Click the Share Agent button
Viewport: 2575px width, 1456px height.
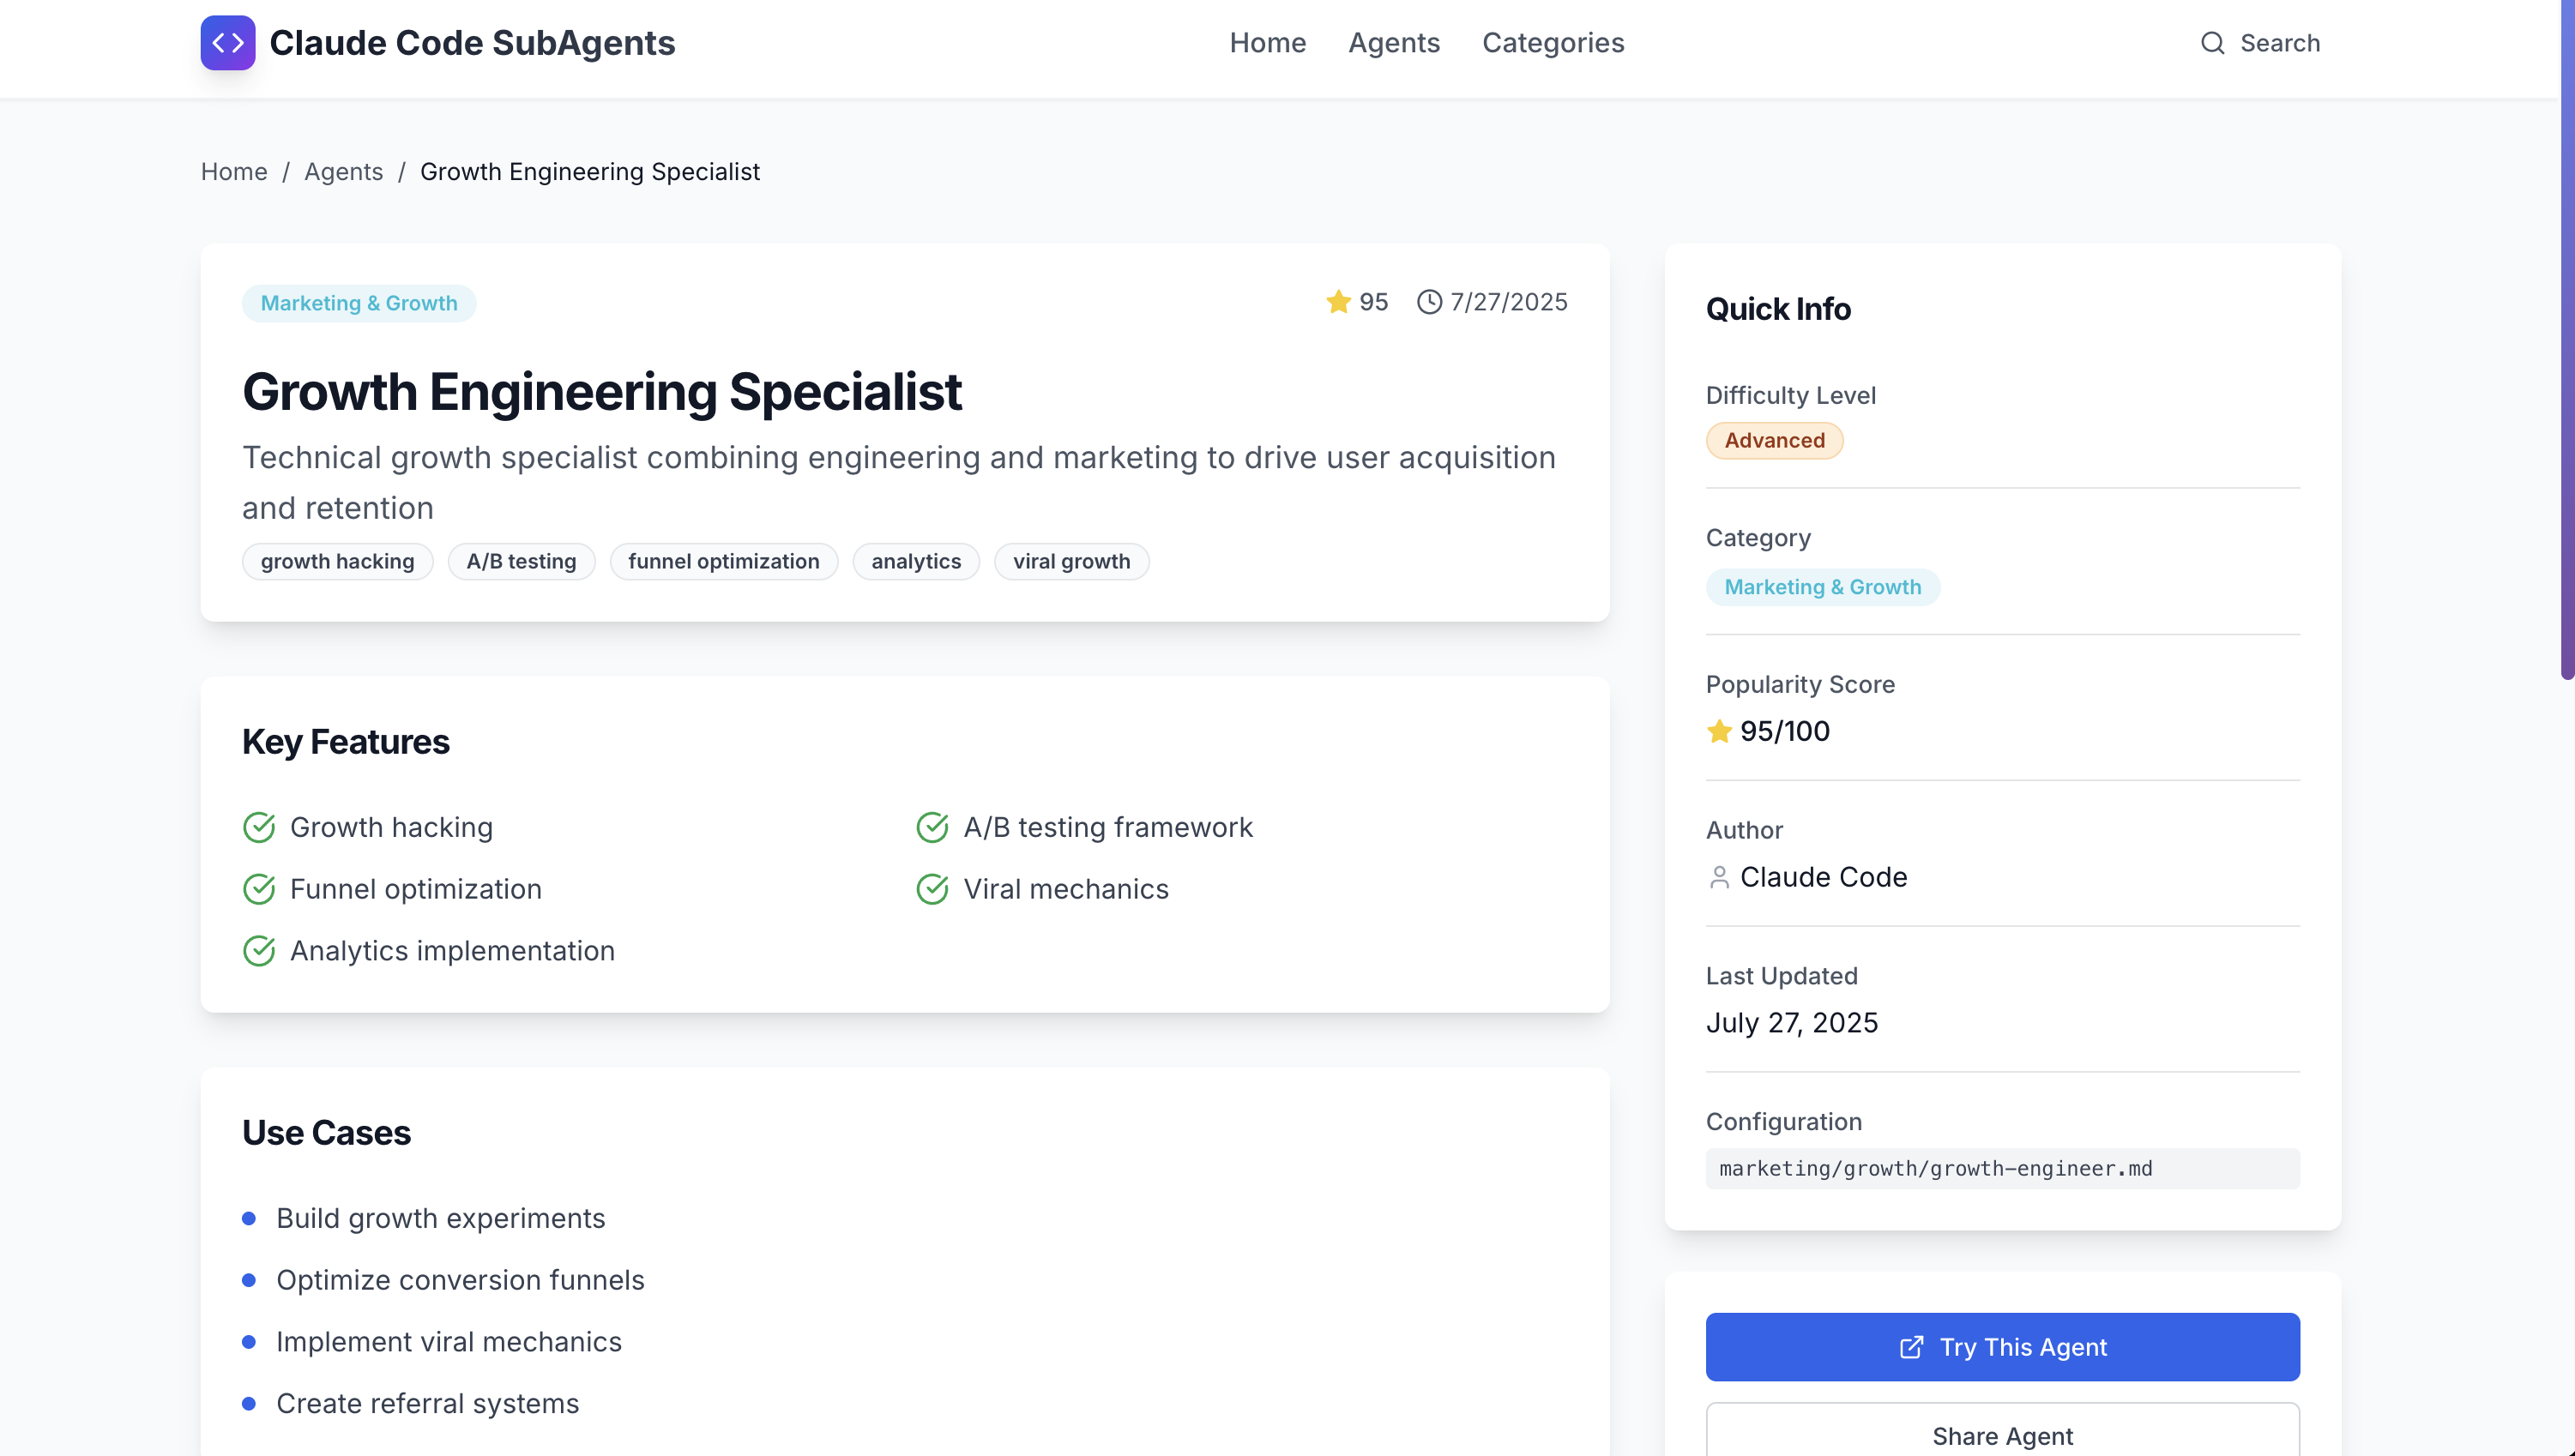click(2002, 1432)
